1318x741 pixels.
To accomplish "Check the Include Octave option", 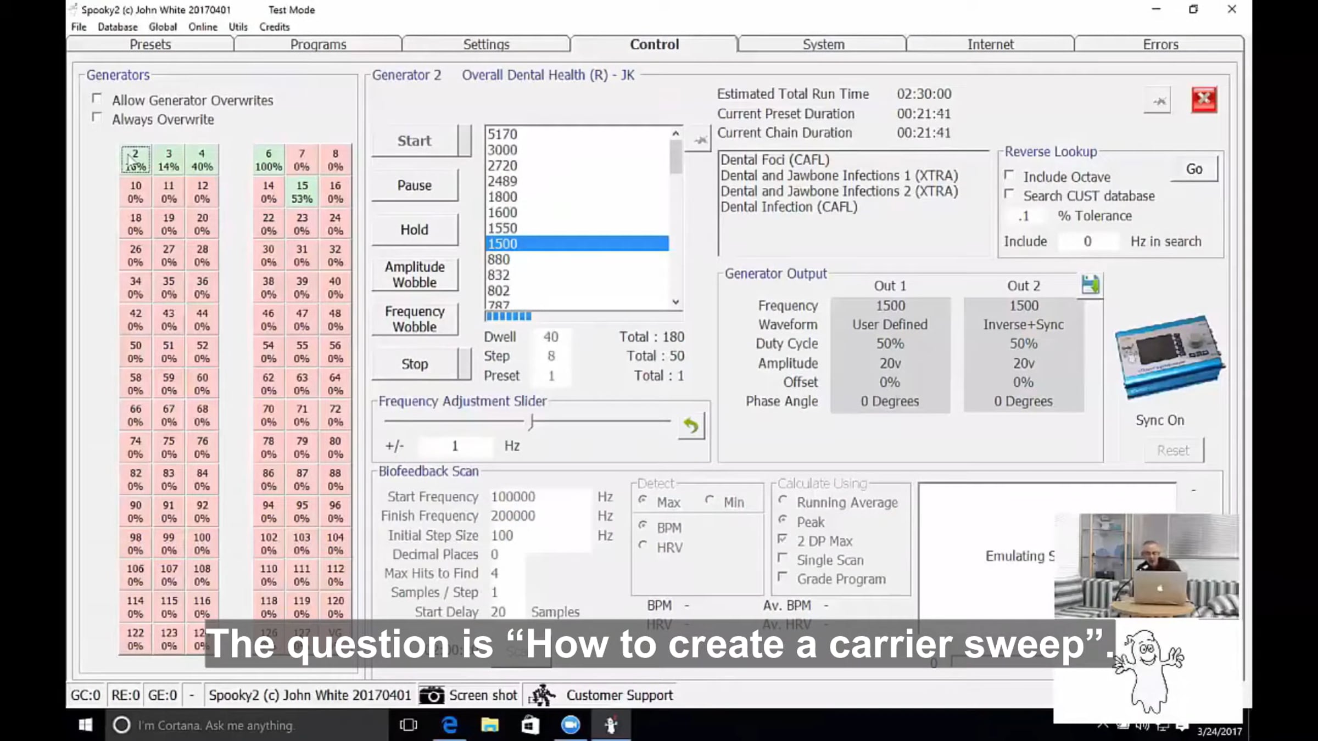I will coord(1009,175).
